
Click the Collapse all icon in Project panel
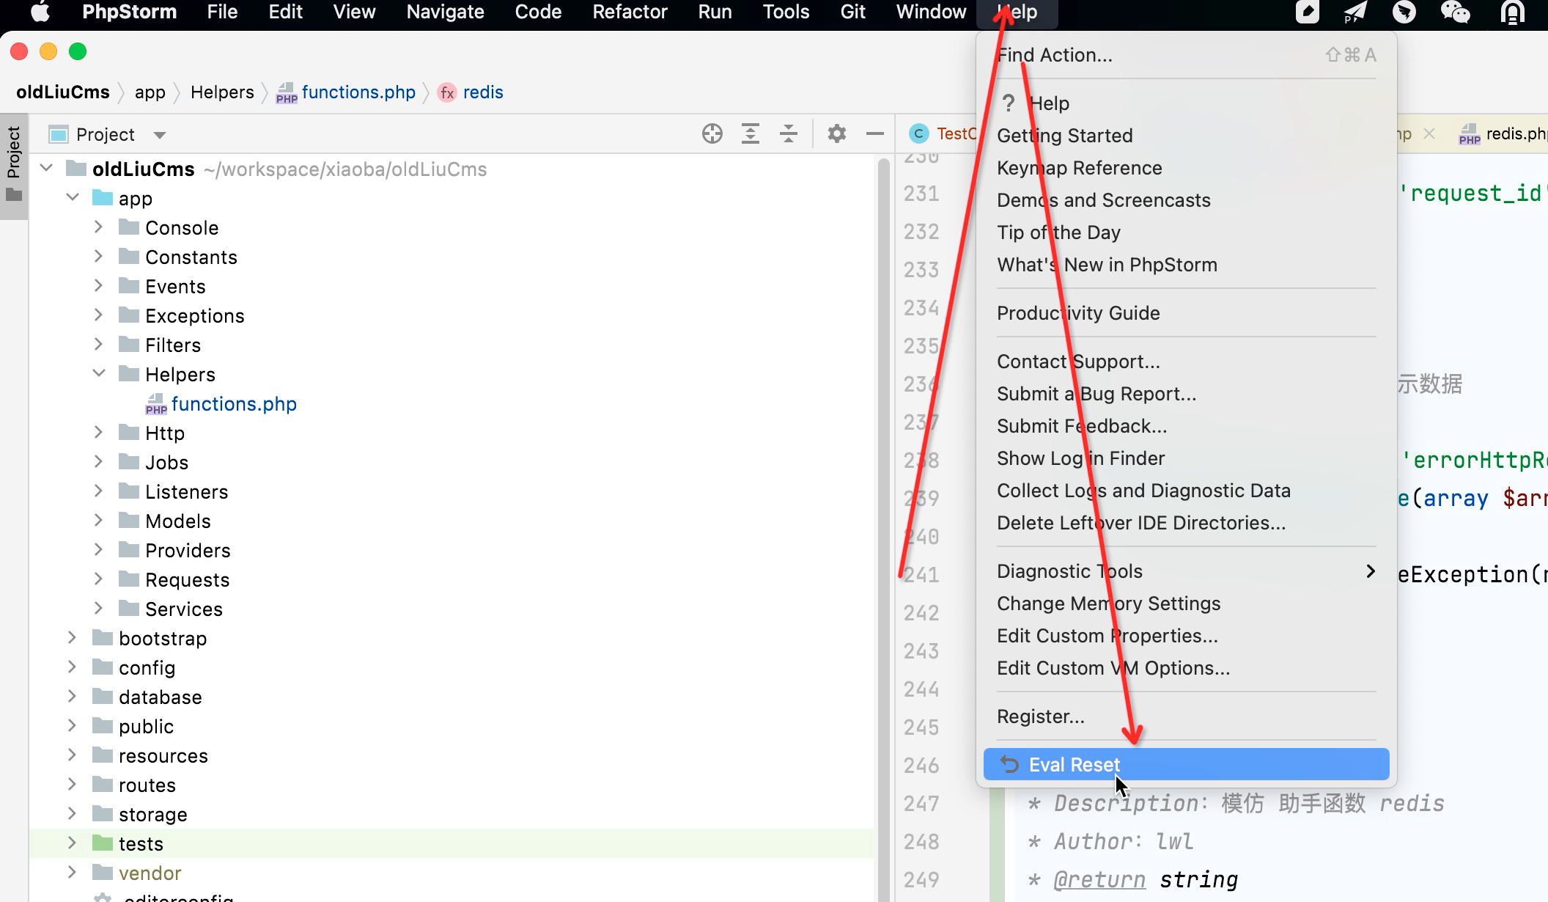click(789, 134)
